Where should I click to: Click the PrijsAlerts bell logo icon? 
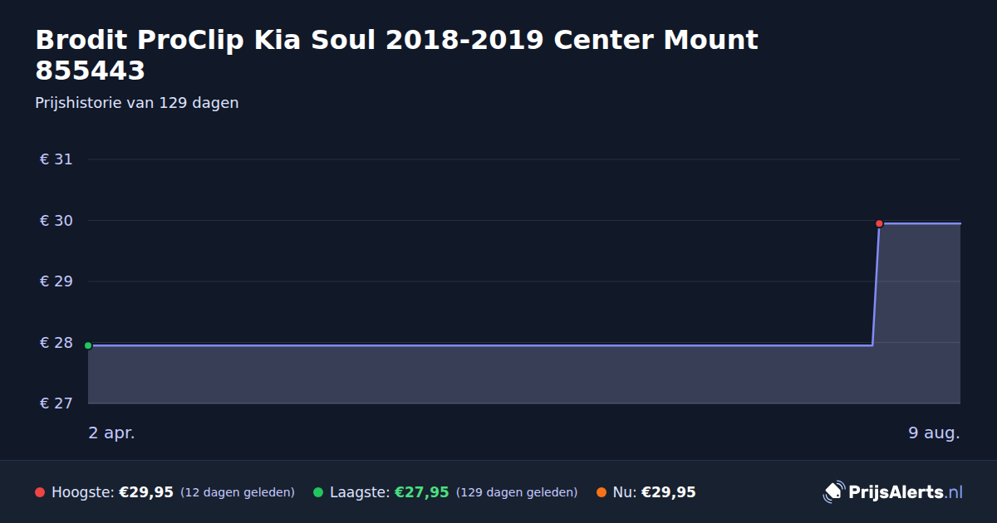(833, 492)
